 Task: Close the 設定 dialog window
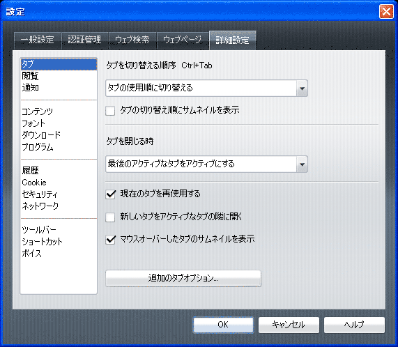(386, 12)
